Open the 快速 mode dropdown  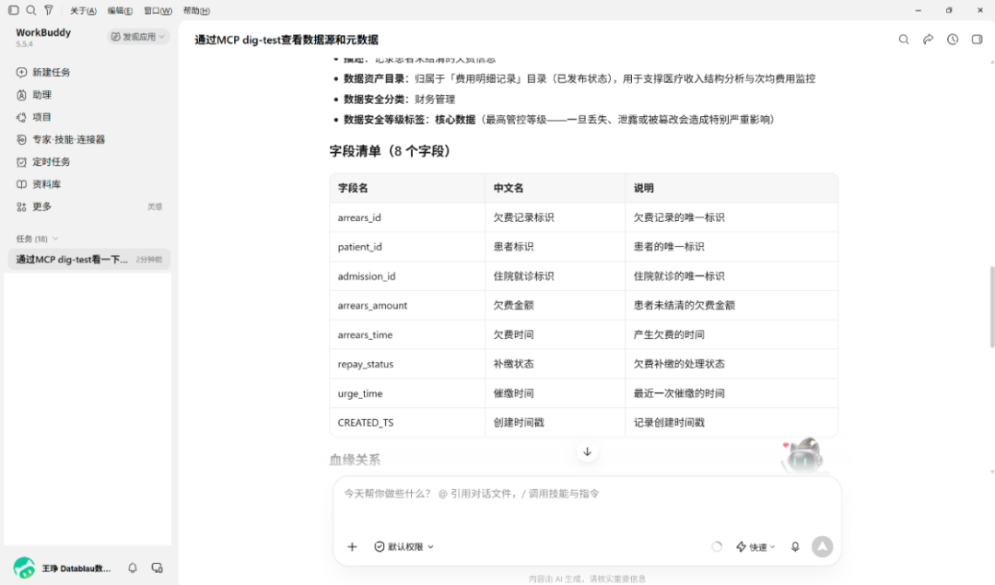point(755,547)
